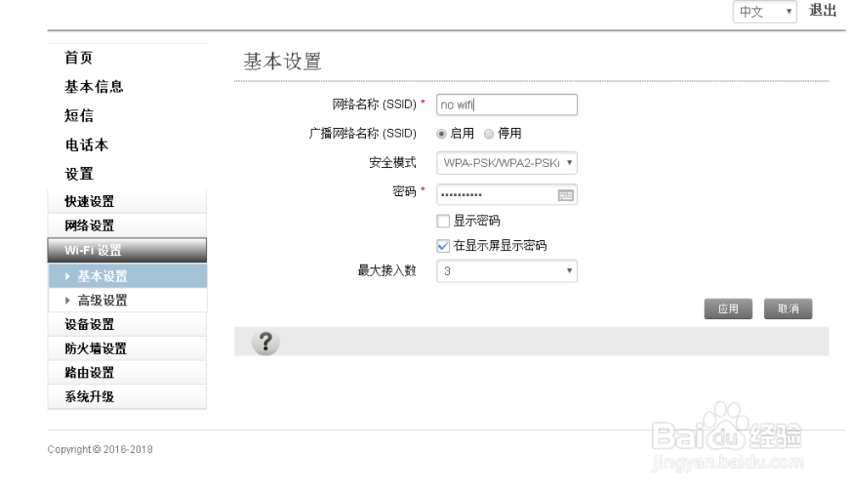Open the 最大接入数 dropdown
849x492 pixels.
pyautogui.click(x=507, y=271)
